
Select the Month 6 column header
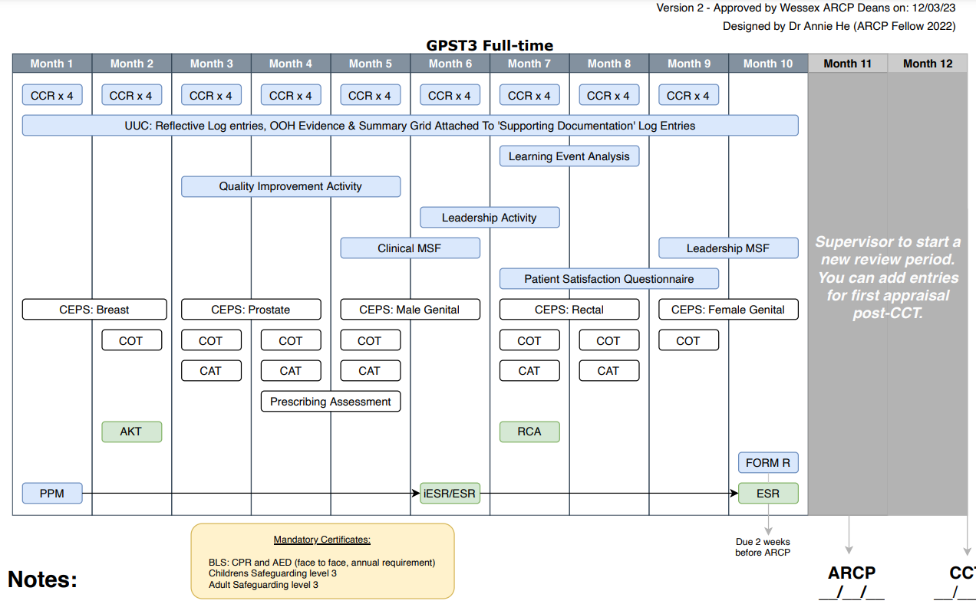pos(450,64)
